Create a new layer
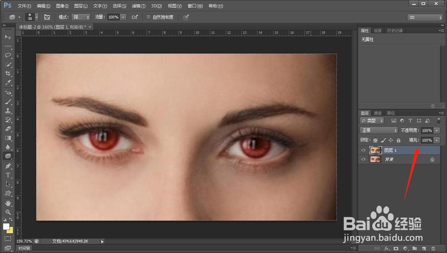The image size is (447, 253). [424, 248]
